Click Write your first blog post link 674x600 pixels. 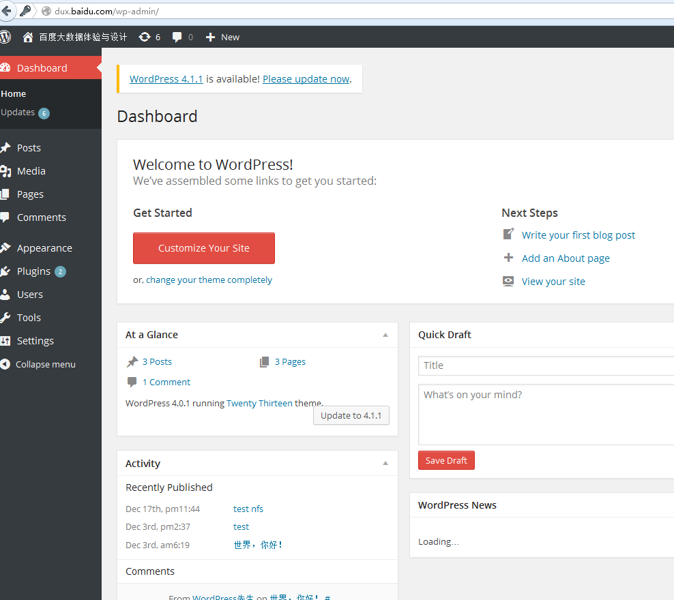[578, 235]
